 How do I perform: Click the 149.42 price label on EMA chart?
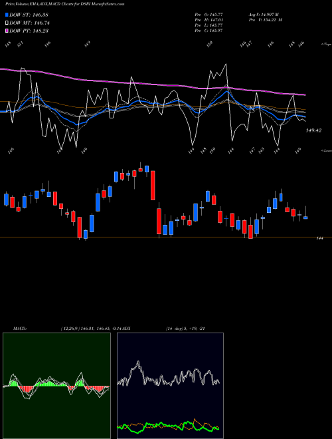point(313,130)
